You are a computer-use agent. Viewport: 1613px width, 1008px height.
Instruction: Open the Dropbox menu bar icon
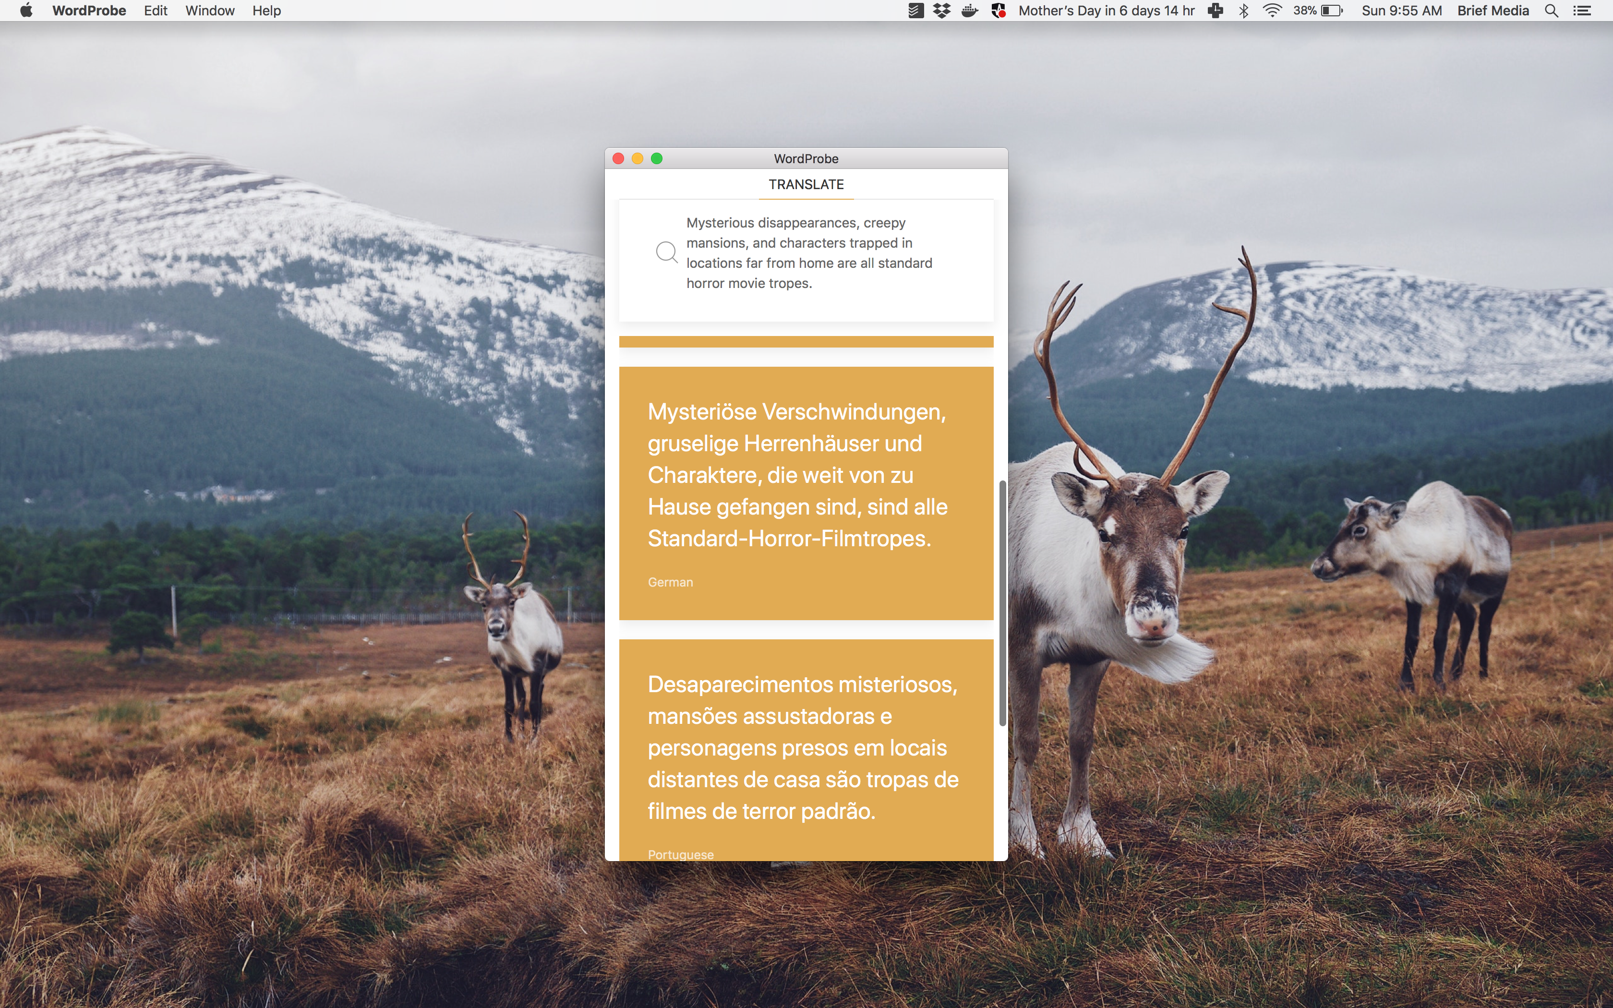tap(942, 11)
